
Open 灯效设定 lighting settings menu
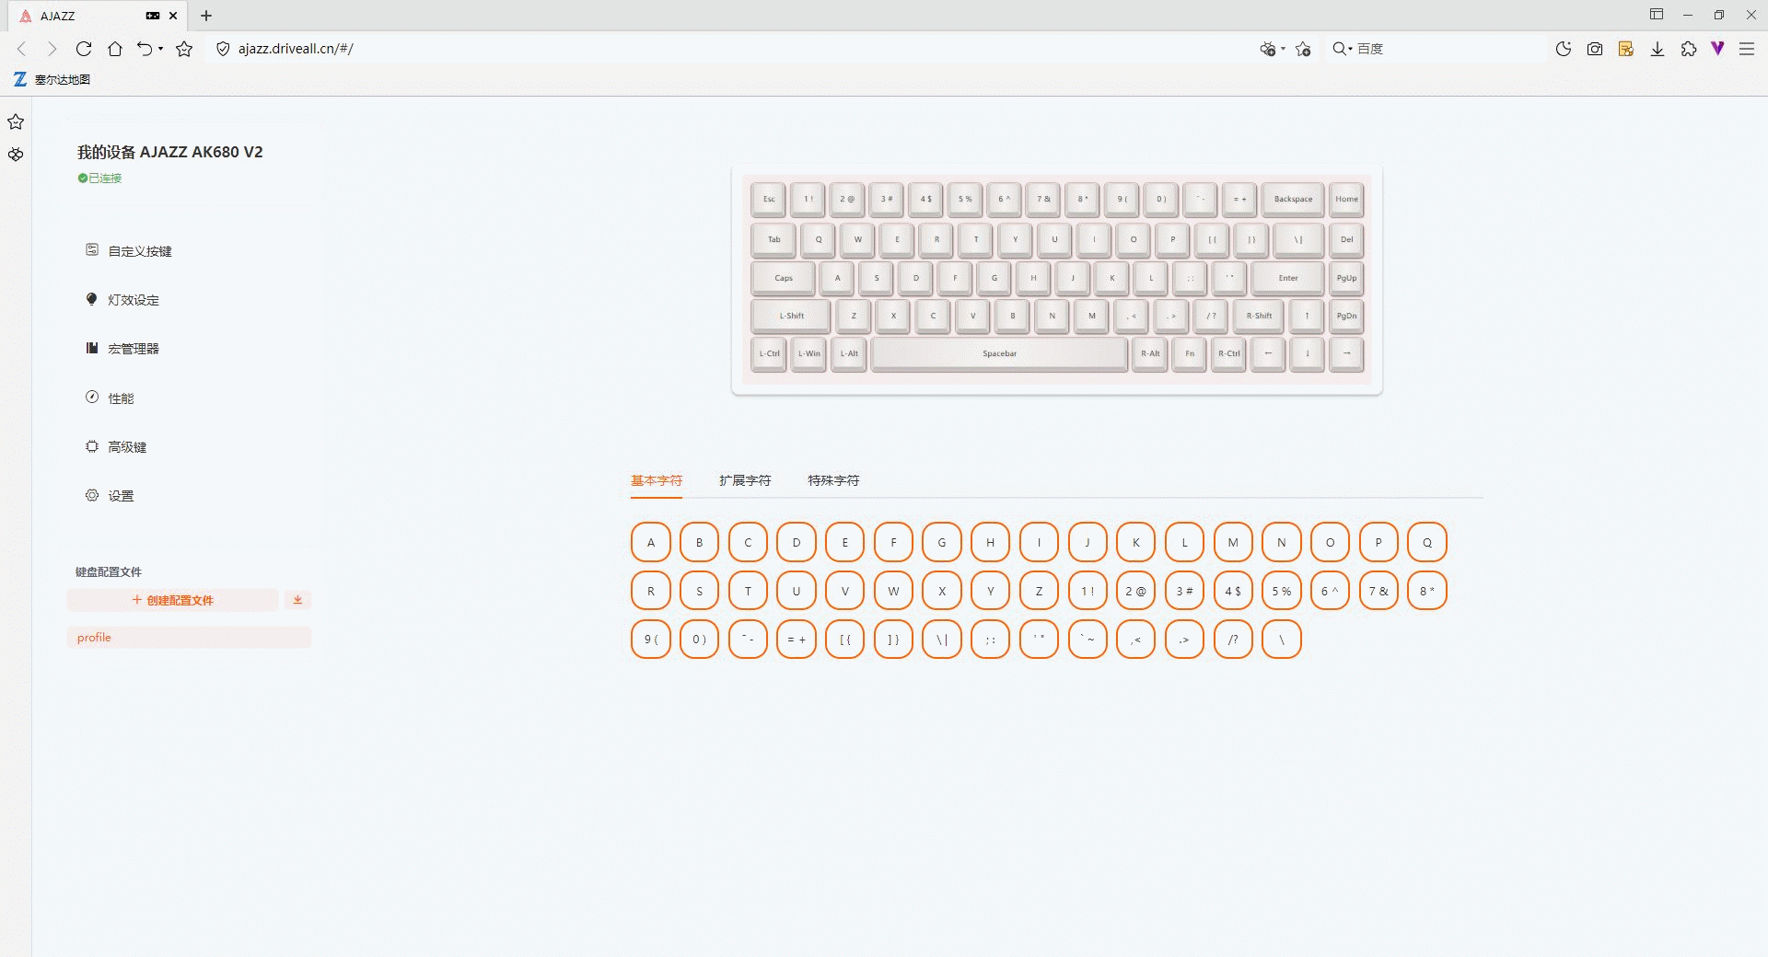134,300
